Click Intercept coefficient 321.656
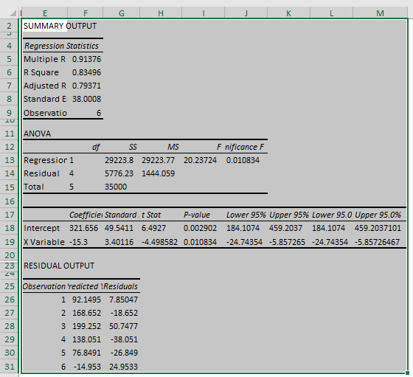 [x=83, y=228]
